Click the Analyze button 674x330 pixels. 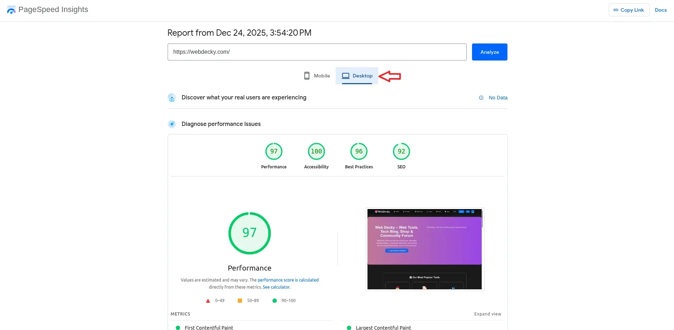point(489,52)
